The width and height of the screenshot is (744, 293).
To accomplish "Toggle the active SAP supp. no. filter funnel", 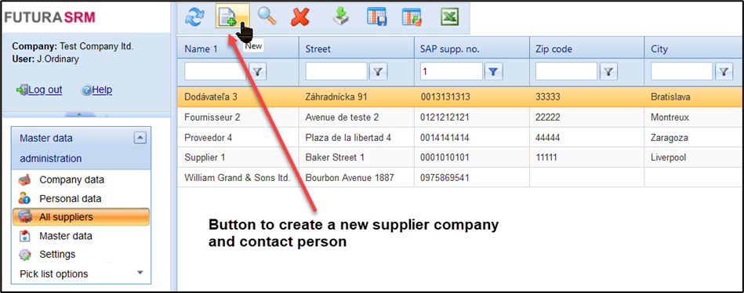I will click(x=493, y=71).
